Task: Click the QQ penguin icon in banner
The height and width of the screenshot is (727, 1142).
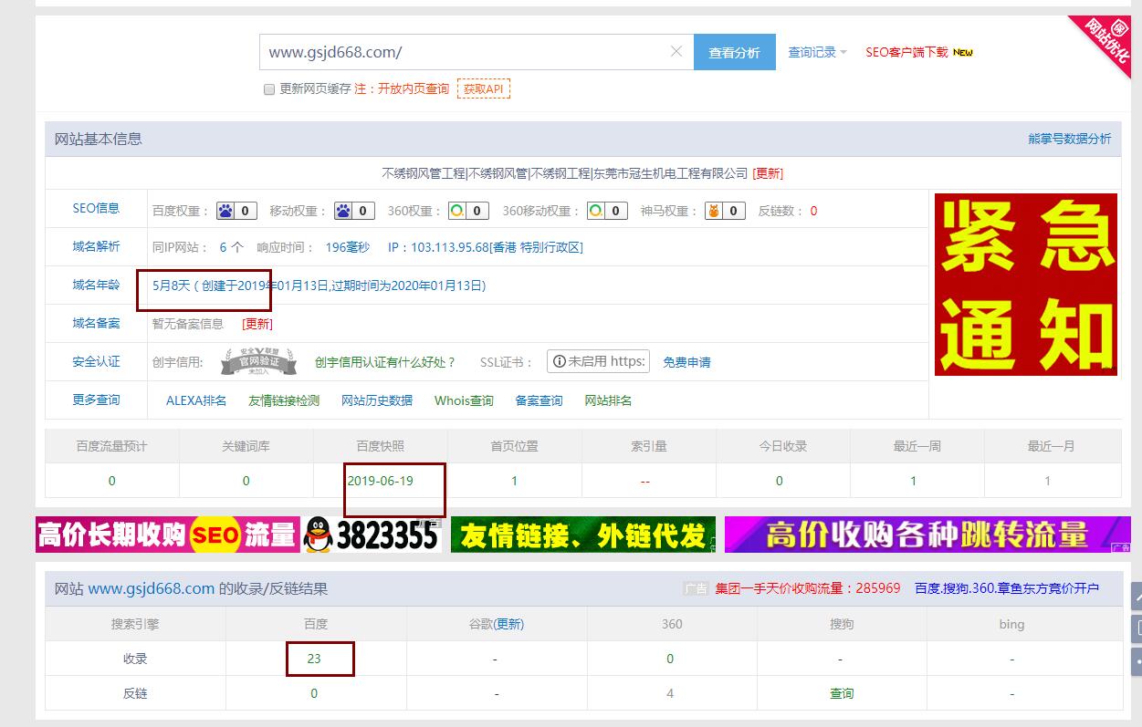Action: [x=318, y=535]
